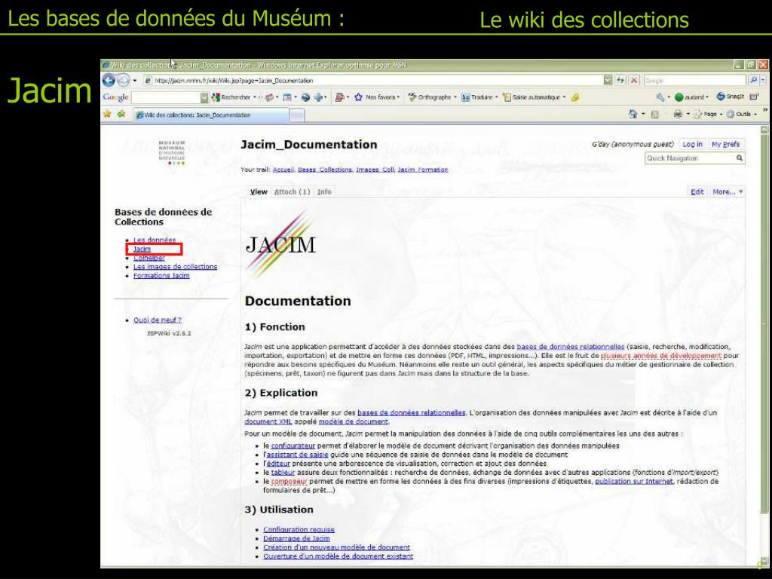Open publication sur Internet link
Image resolution: width=772 pixels, height=579 pixels.
(633, 481)
